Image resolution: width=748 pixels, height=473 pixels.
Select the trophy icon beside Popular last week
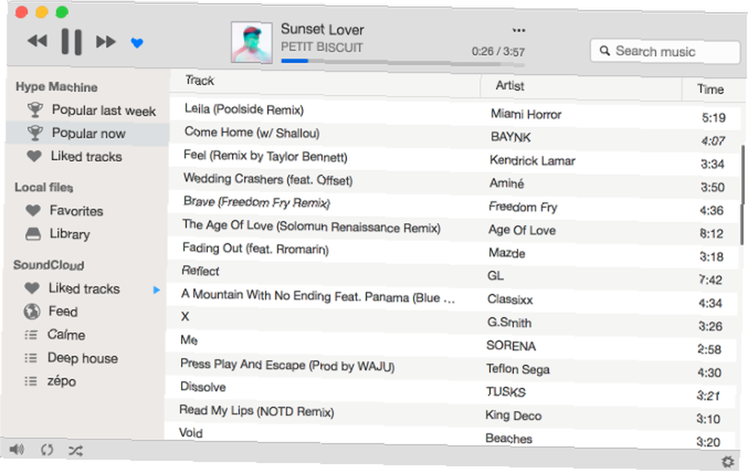tap(35, 110)
